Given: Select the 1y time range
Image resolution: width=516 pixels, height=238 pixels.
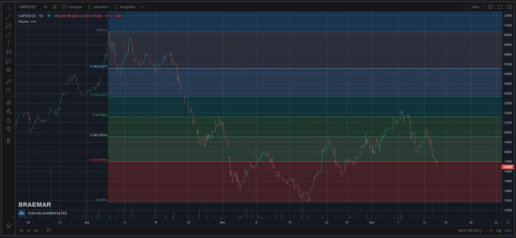Looking at the screenshot, I should pos(28,231).
